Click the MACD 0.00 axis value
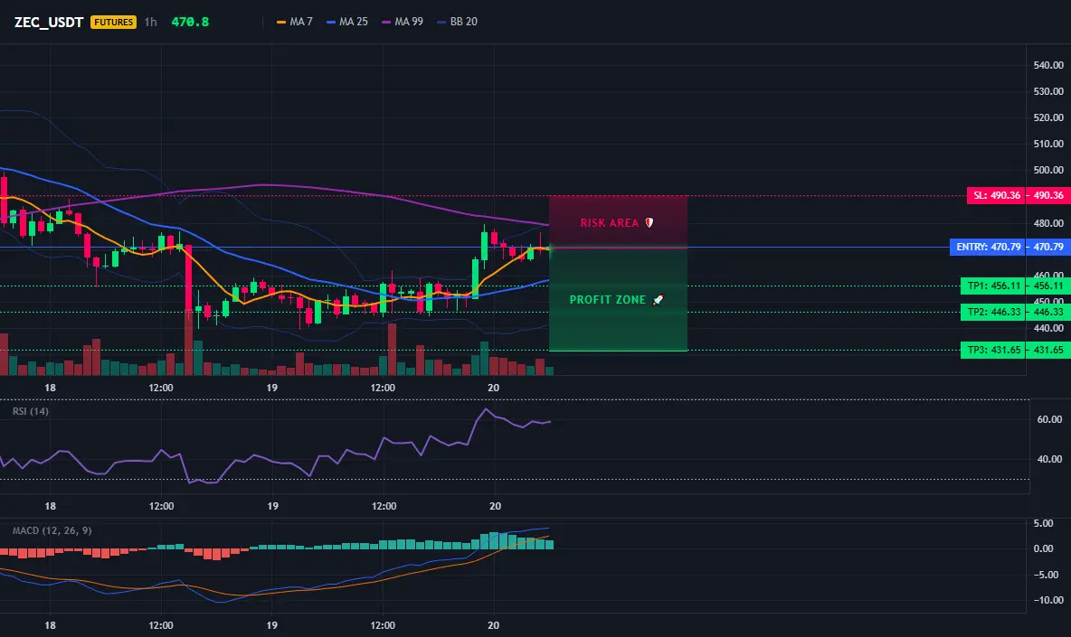The width and height of the screenshot is (1071, 637). 1043,548
